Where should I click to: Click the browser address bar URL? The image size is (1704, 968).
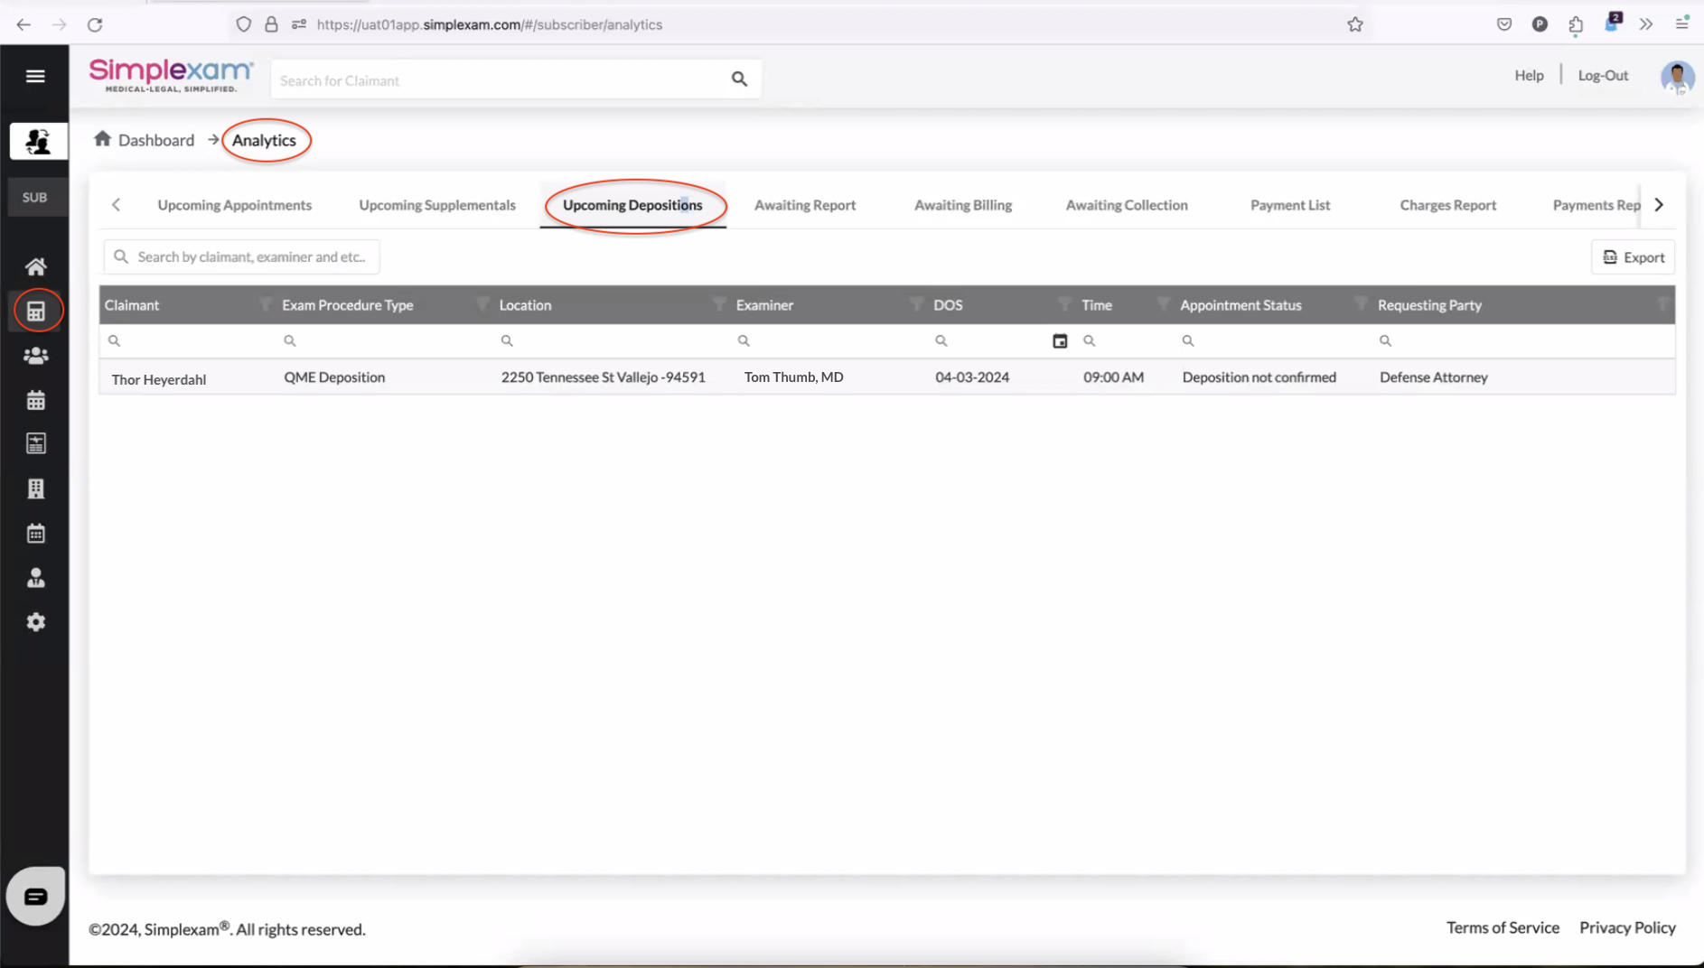490,24
